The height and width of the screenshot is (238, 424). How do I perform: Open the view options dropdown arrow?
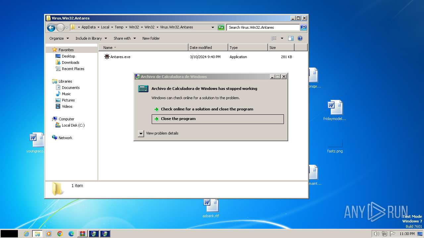[282, 38]
